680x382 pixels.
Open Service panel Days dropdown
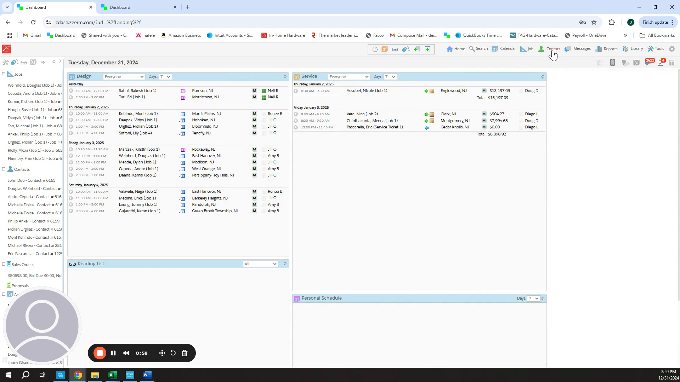tap(390, 77)
